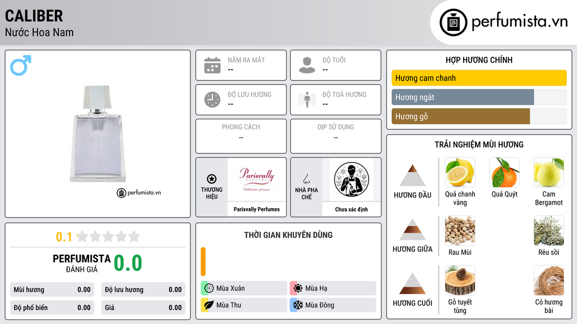Click the Dịp sử dụng info box
Screen dimensions: 577x324
click(336, 136)
